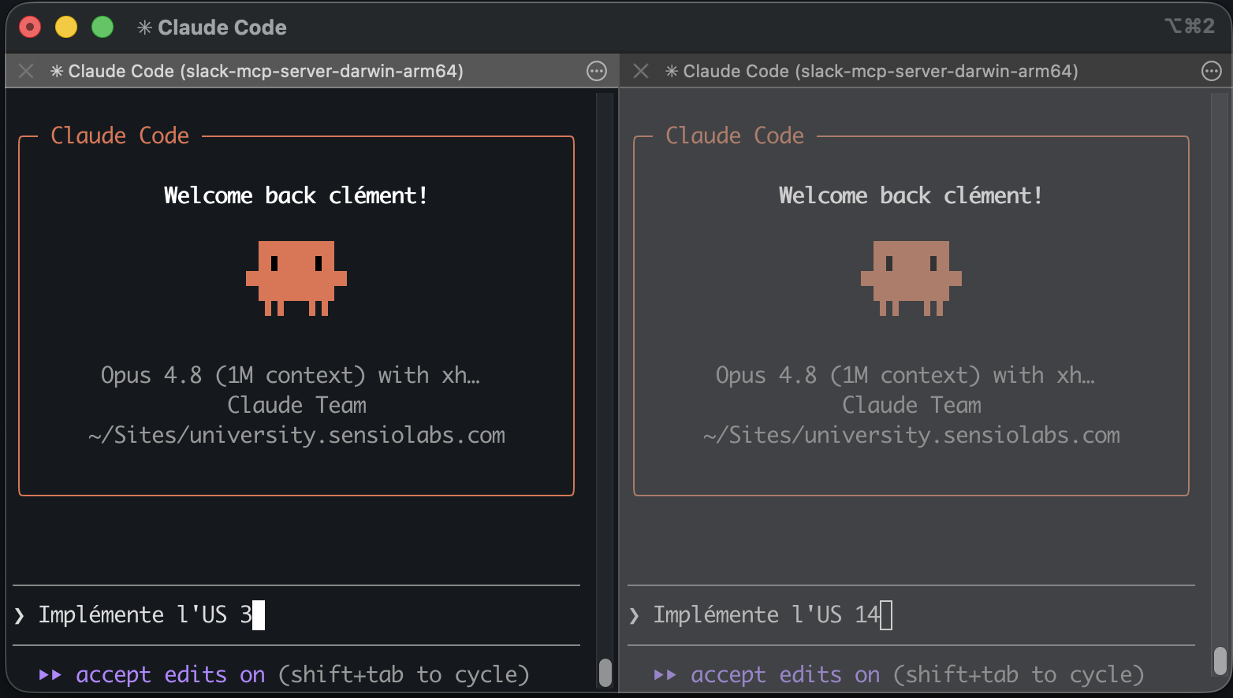Click the double-arrow mode icon in right pane
Image resolution: width=1233 pixels, height=698 pixels.
pyautogui.click(x=665, y=675)
